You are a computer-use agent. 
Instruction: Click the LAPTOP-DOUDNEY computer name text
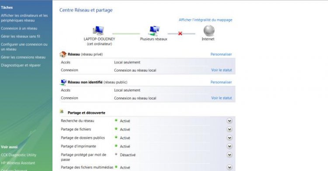click(x=99, y=39)
